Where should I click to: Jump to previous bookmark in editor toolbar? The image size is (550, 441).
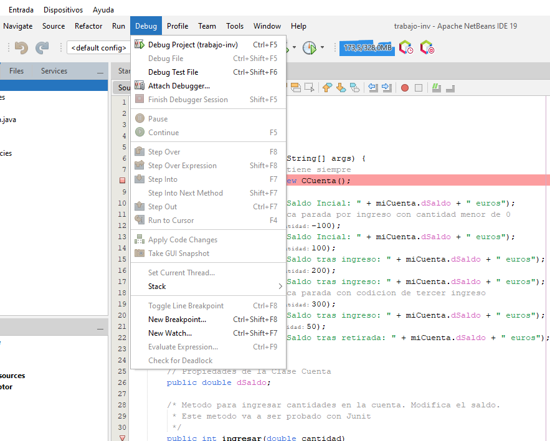[x=327, y=88]
